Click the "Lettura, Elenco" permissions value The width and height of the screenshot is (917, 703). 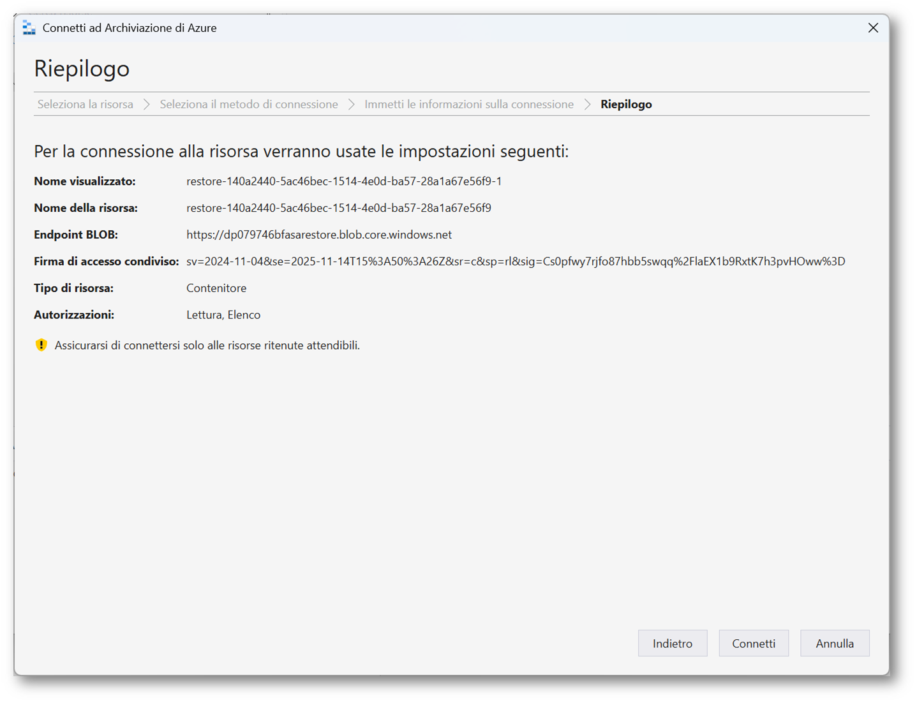[223, 315]
